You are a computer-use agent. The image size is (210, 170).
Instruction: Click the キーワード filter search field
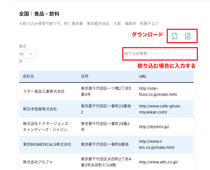172,54
